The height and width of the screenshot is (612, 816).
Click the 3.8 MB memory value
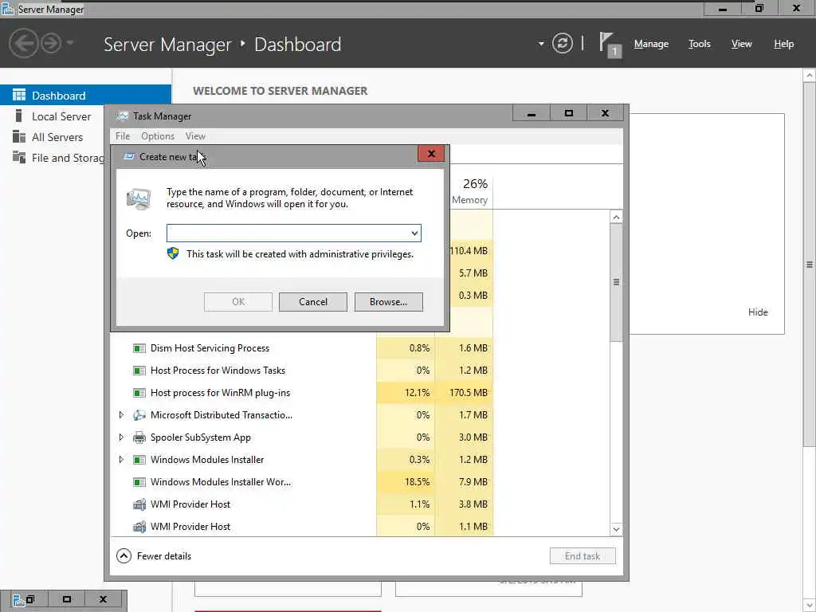pos(473,504)
